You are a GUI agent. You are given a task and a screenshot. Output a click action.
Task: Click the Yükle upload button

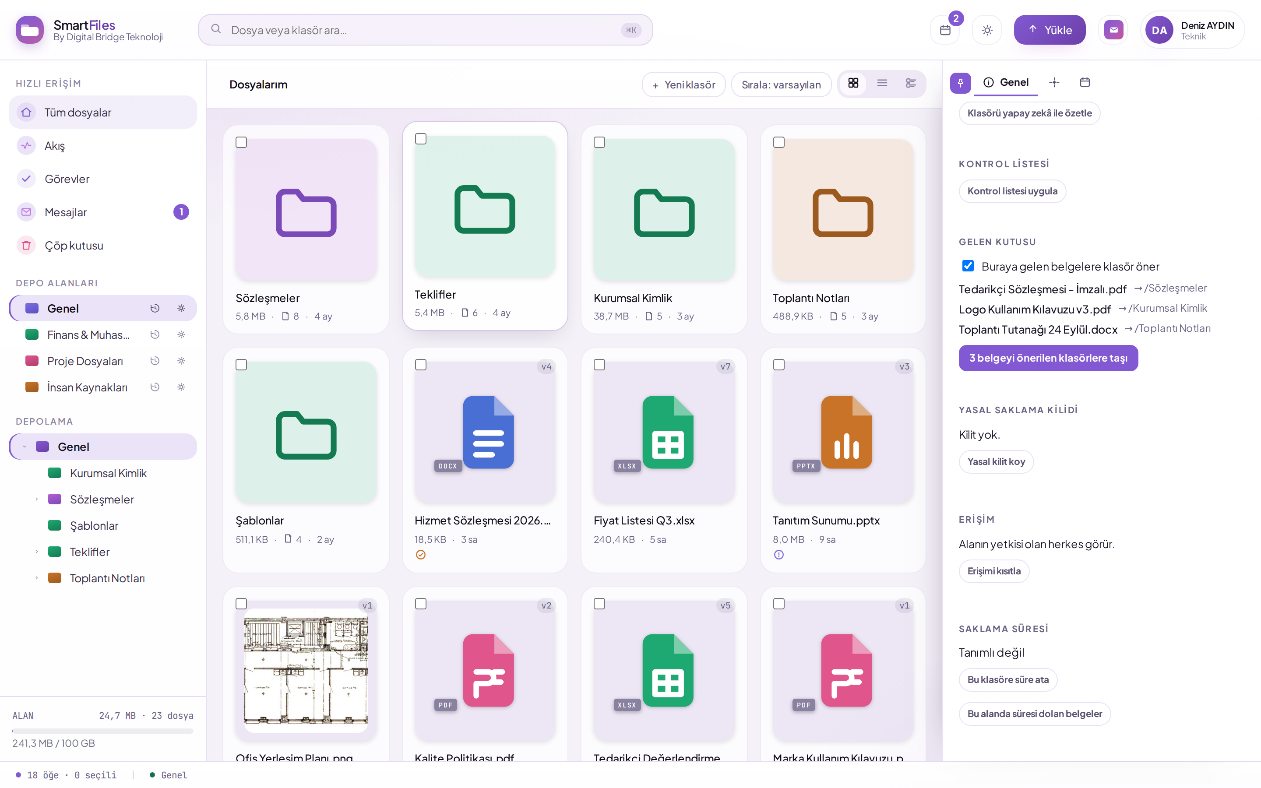click(1050, 30)
